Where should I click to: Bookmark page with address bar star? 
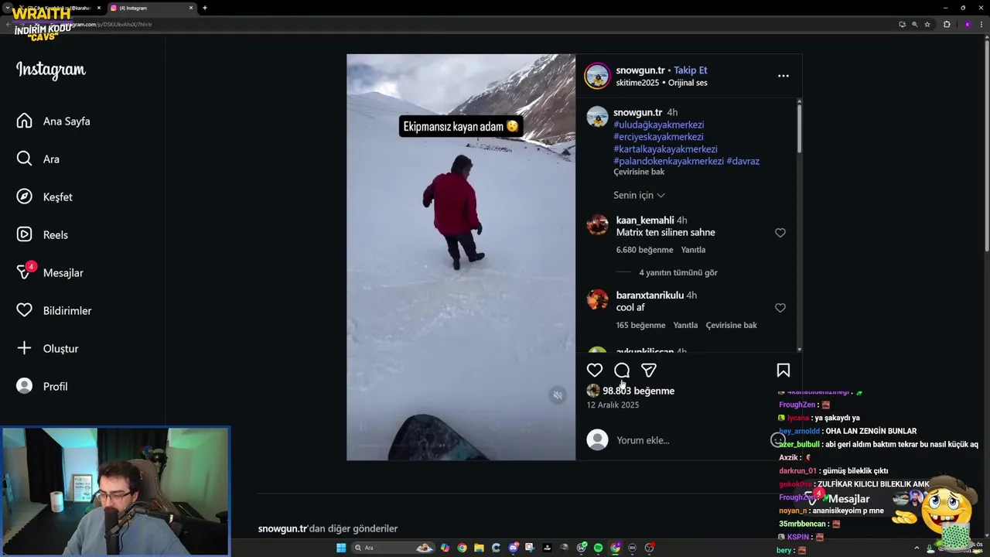(x=927, y=24)
